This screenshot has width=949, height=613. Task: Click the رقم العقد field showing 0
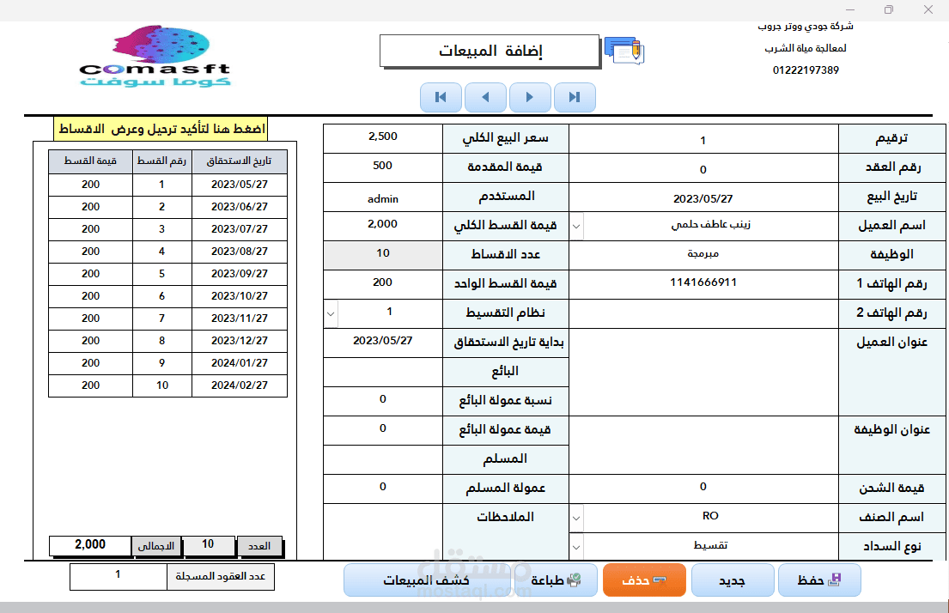point(703,167)
